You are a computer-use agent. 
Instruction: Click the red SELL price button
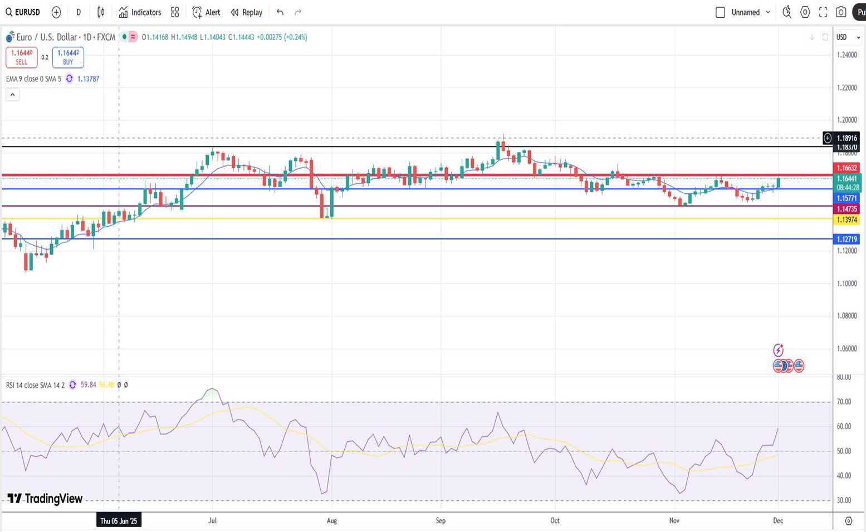point(22,57)
